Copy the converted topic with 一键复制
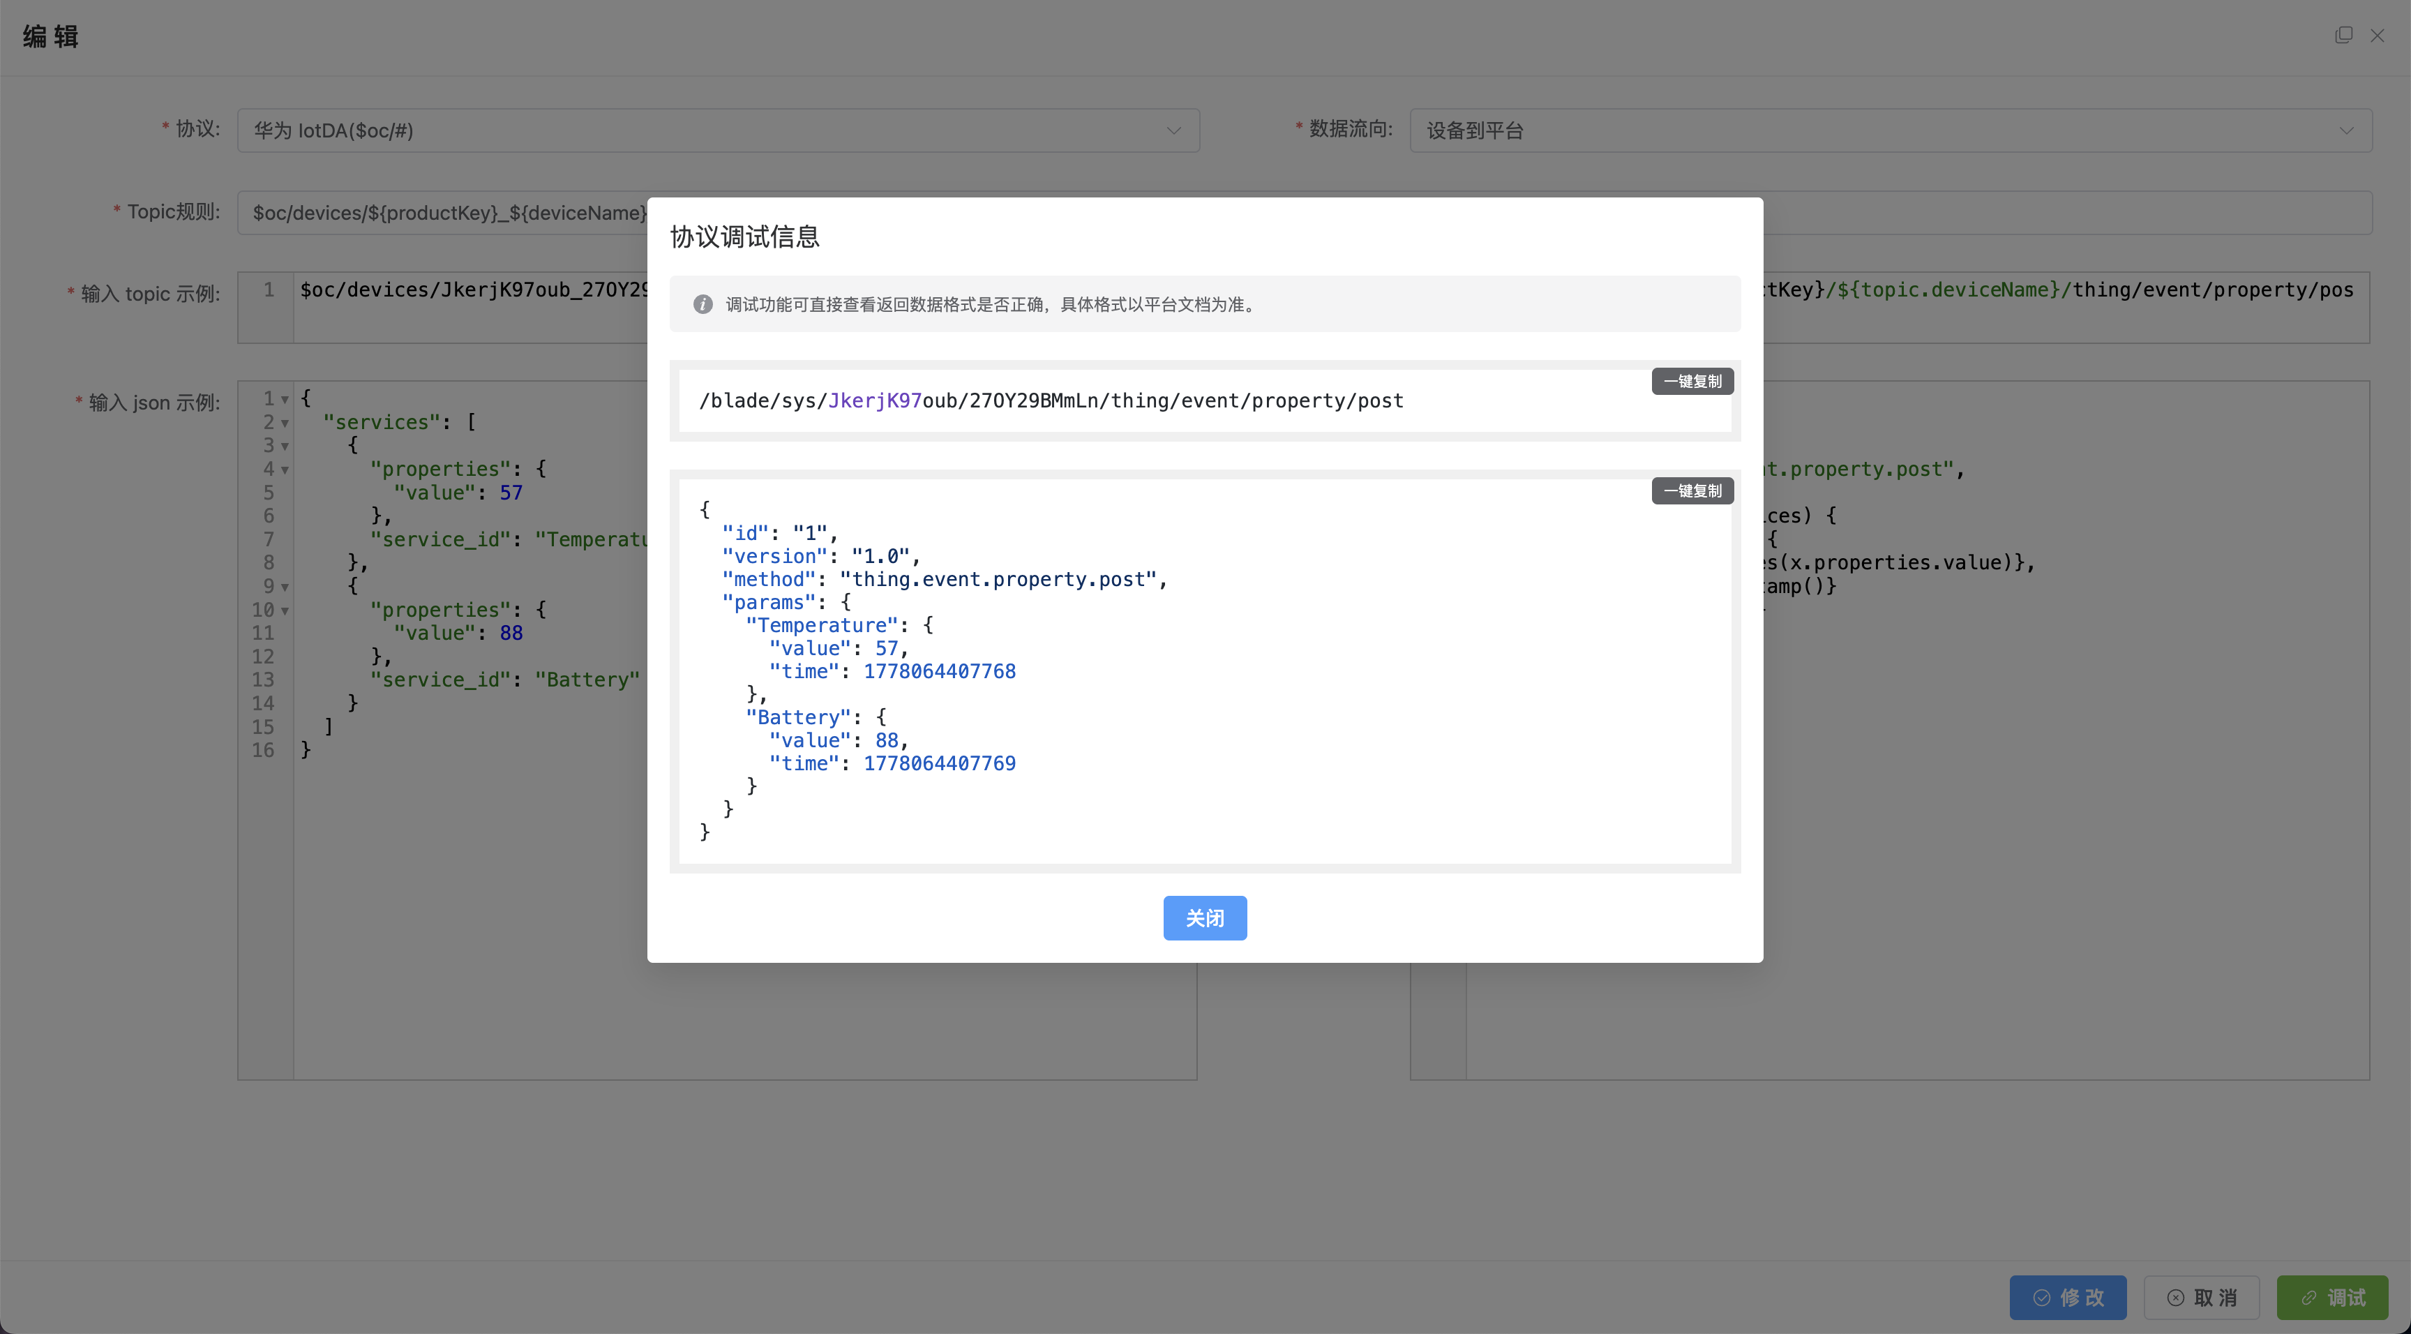This screenshot has height=1334, width=2411. click(1692, 381)
